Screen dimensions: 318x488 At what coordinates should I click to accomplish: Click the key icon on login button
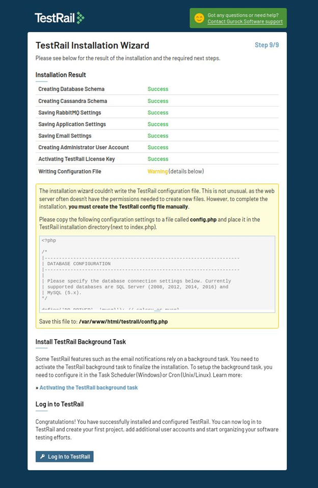42,457
